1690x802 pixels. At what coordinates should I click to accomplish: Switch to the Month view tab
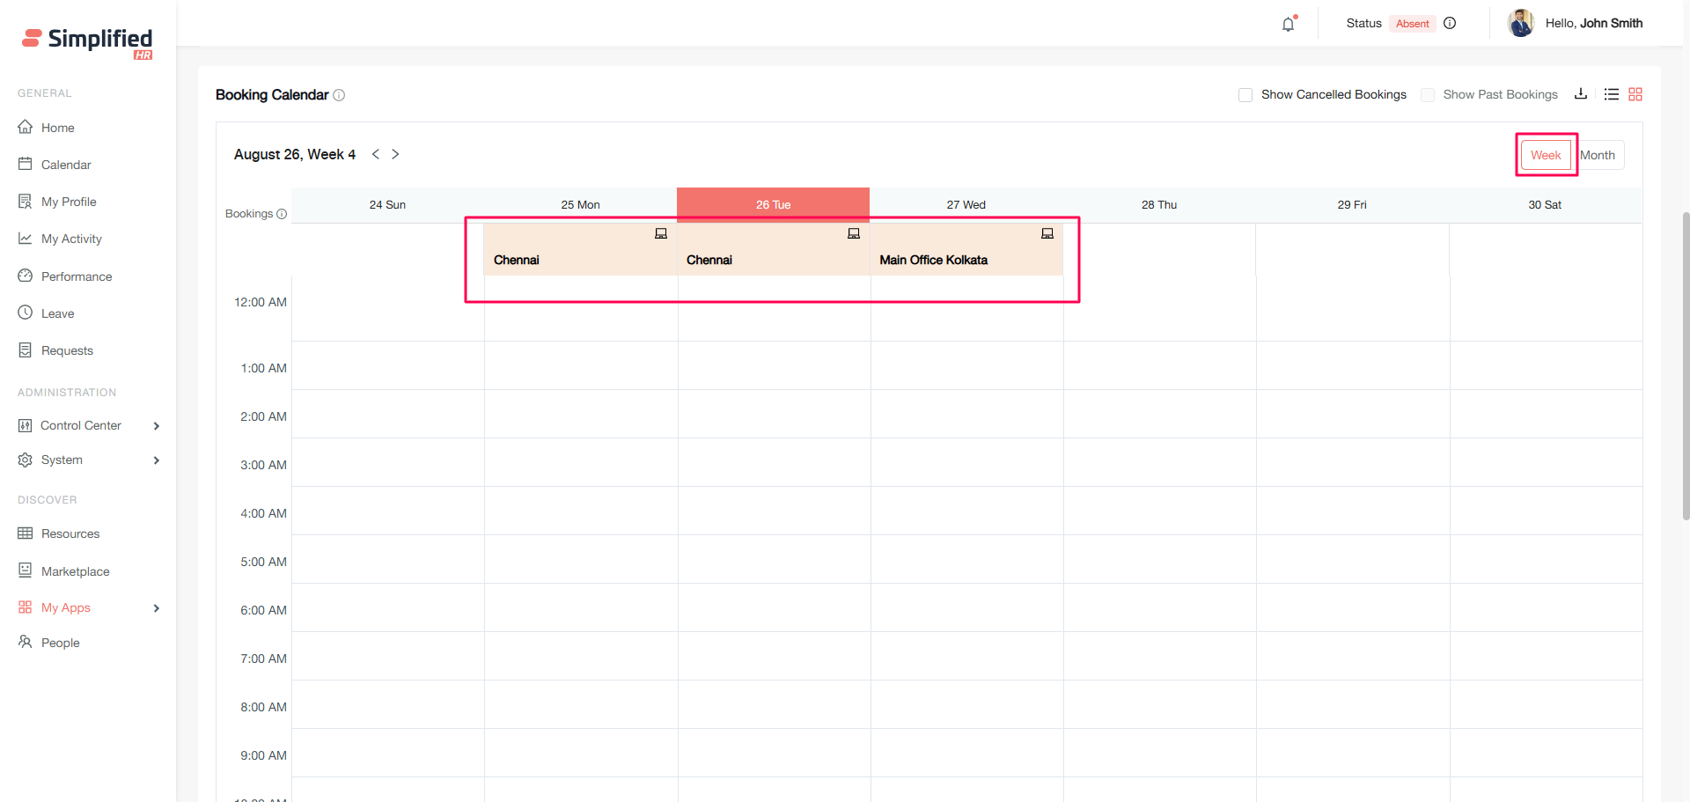point(1598,156)
